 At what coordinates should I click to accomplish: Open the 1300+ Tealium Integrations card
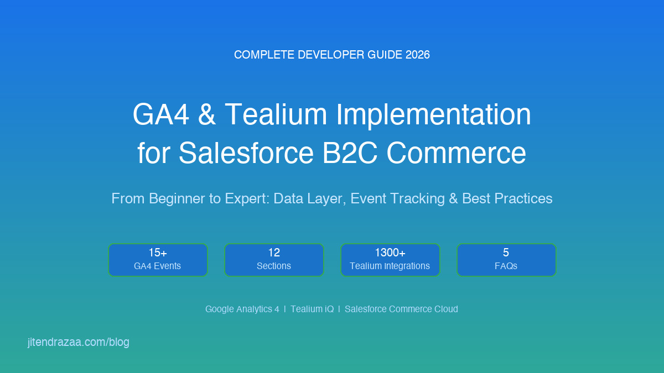click(390, 260)
